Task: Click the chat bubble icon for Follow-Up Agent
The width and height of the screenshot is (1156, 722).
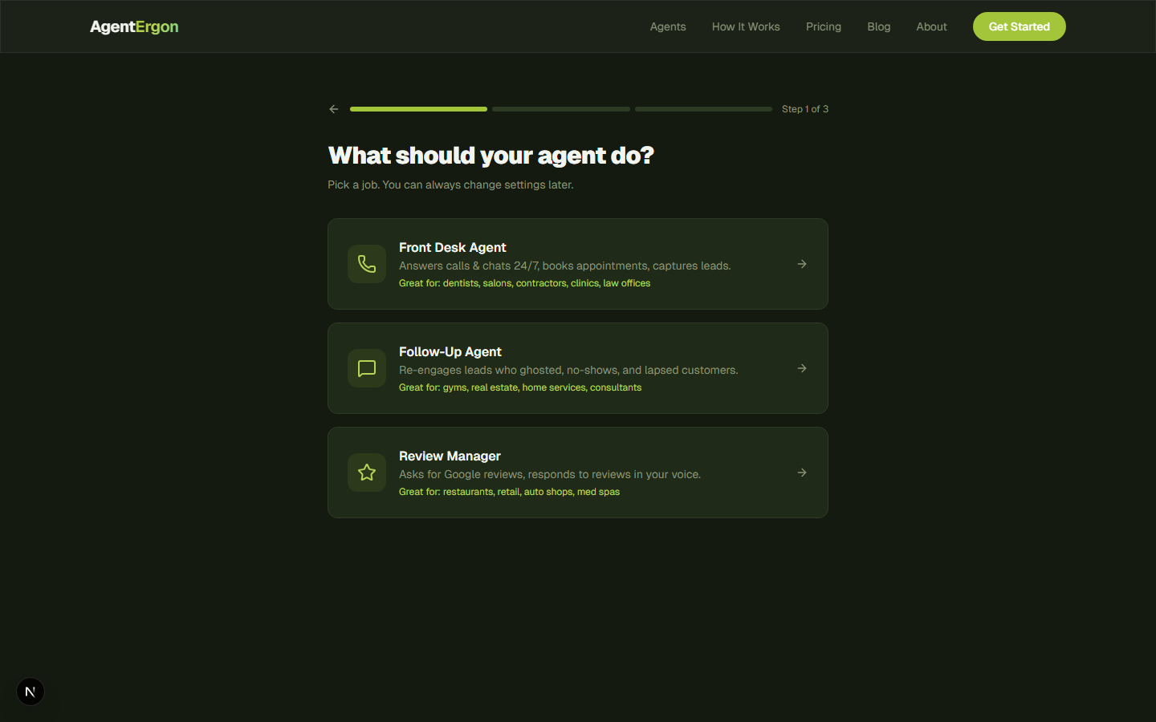Action: (367, 368)
